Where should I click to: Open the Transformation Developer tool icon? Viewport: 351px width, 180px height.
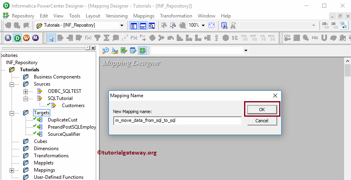[124, 51]
